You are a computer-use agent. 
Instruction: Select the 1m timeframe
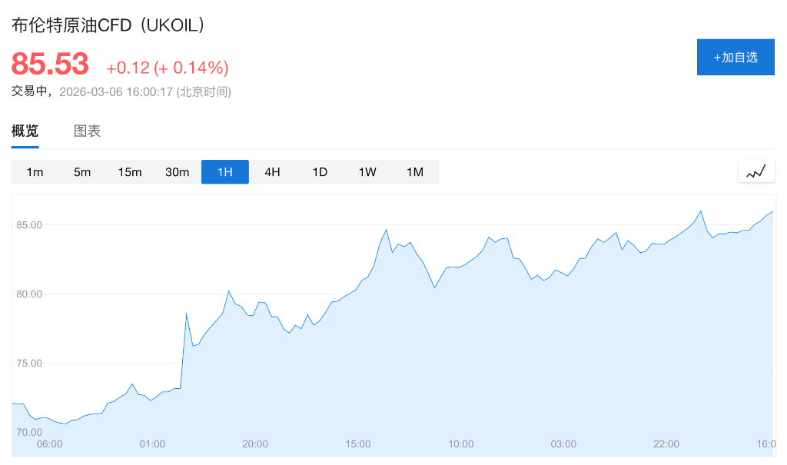(35, 172)
